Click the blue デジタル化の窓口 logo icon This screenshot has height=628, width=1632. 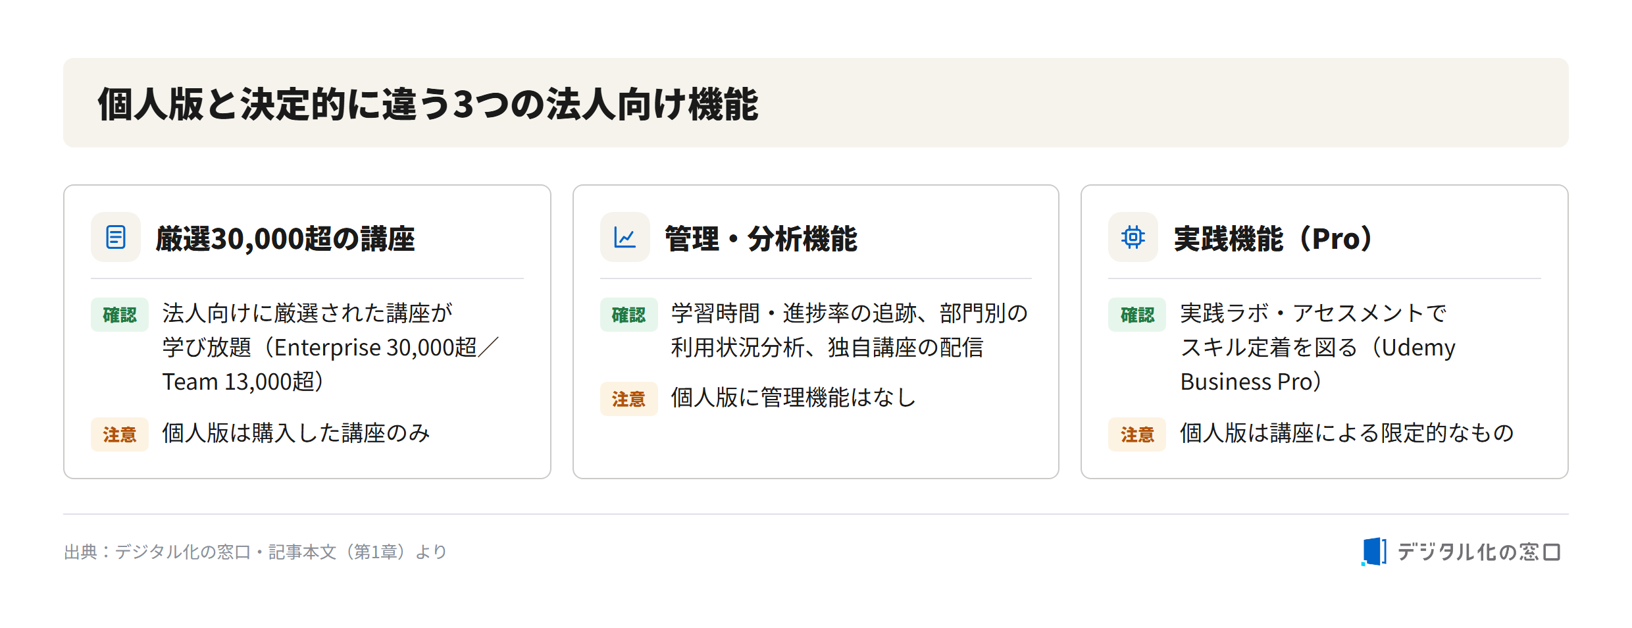tap(1374, 551)
